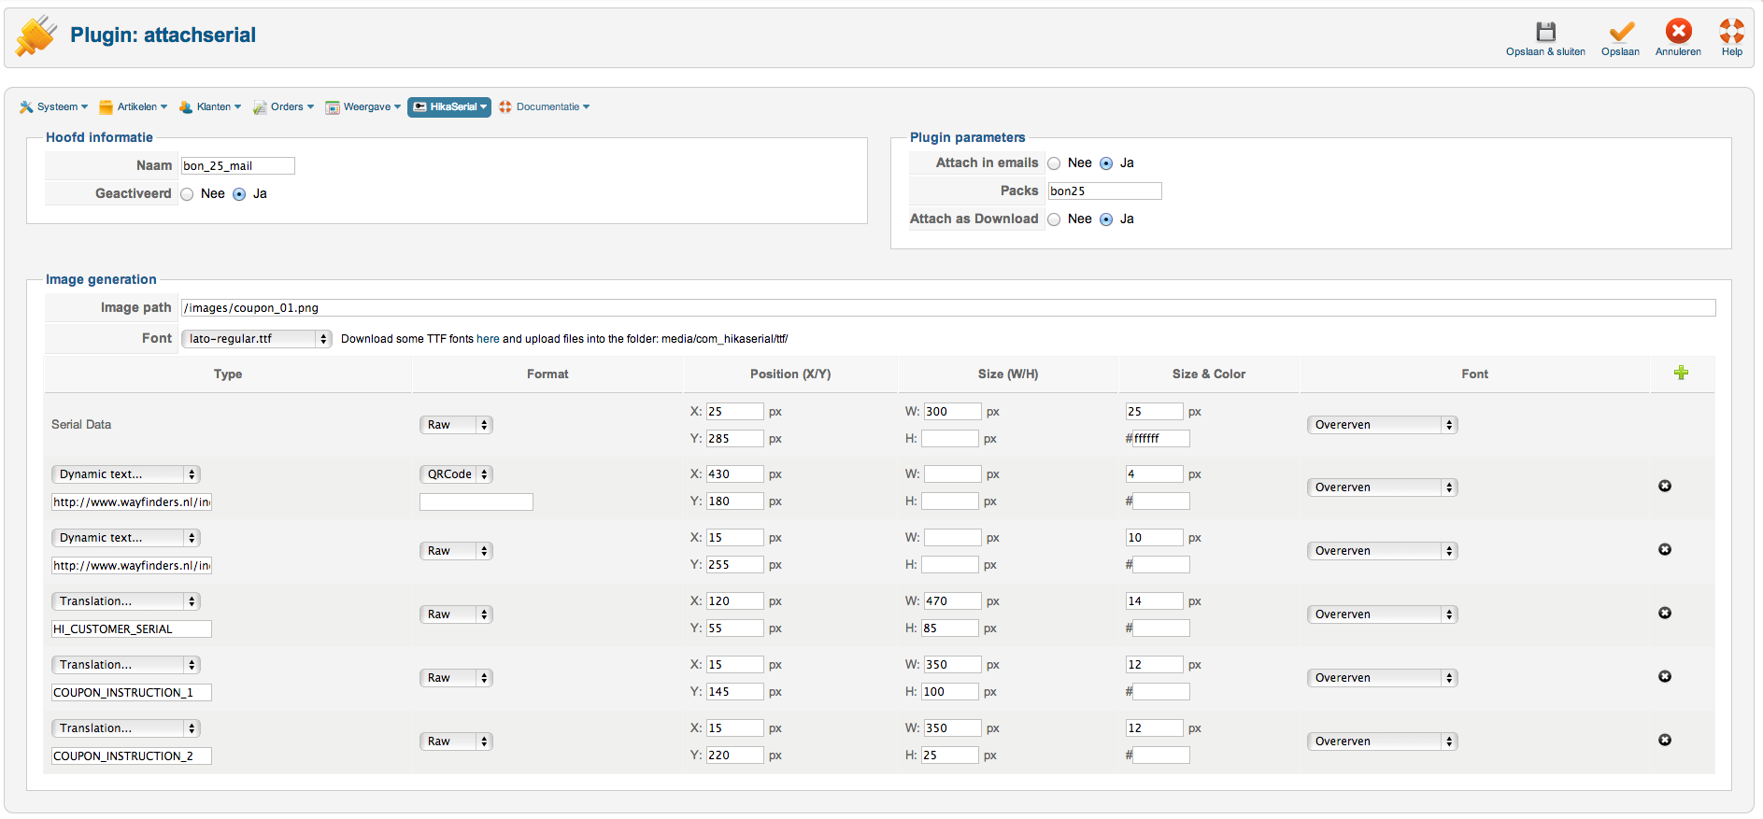Choose Nee for Attach as Download

click(x=1054, y=219)
